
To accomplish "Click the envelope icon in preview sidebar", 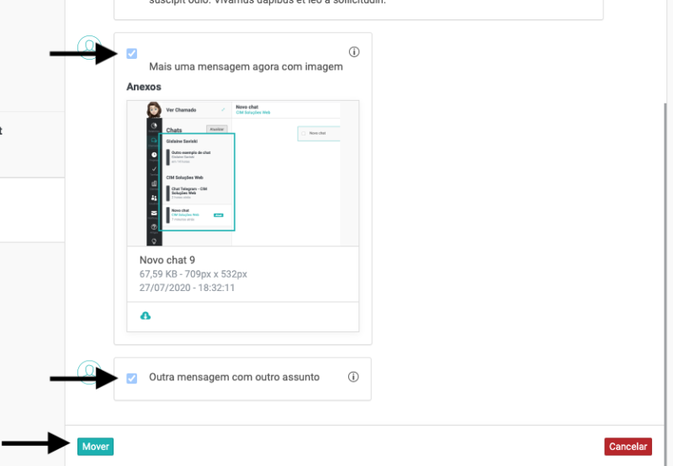I will [154, 213].
